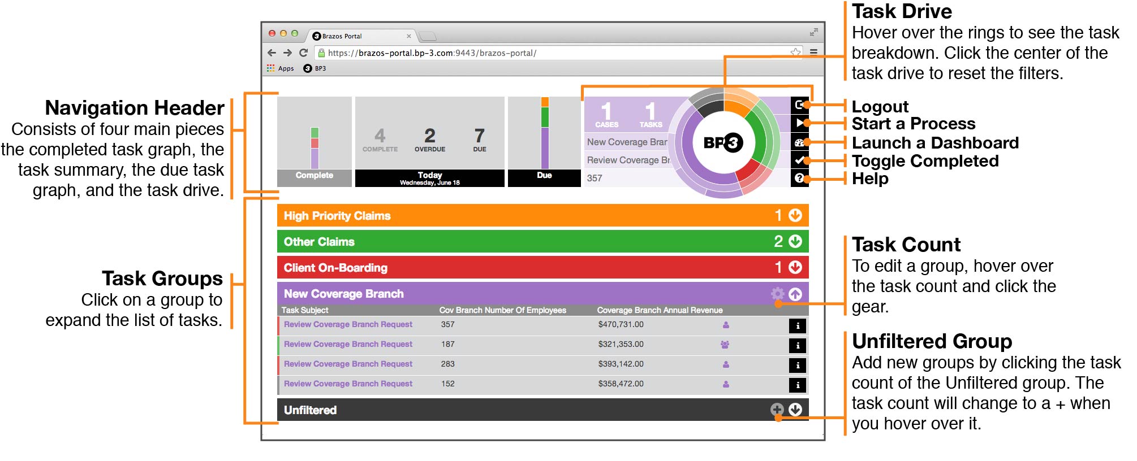Open info for the $358,472.00 task row
This screenshot has width=1137, height=461.
798,385
